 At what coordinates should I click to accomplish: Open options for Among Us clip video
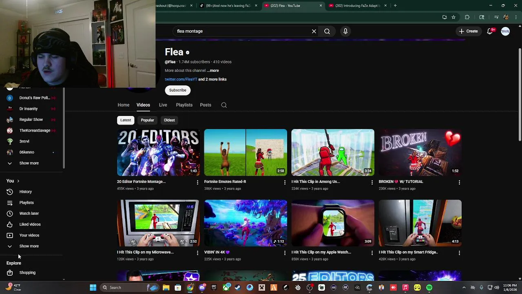click(372, 182)
